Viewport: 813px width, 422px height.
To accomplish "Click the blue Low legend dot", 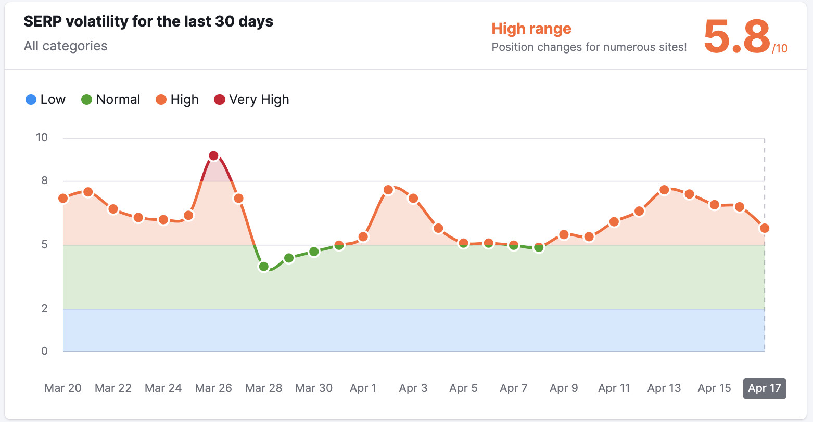I will 31,99.
